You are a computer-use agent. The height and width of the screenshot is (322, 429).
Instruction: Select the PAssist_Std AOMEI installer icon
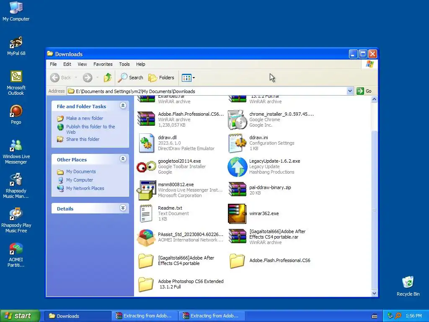click(146, 237)
